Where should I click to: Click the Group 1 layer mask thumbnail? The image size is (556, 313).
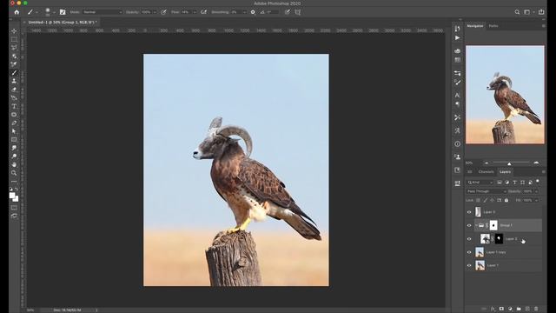coord(493,225)
